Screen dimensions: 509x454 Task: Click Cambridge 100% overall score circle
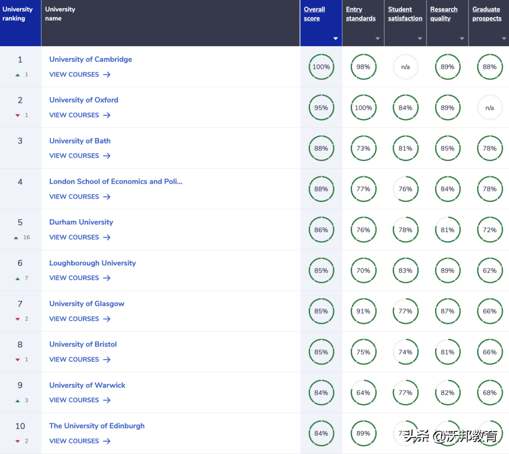point(321,67)
